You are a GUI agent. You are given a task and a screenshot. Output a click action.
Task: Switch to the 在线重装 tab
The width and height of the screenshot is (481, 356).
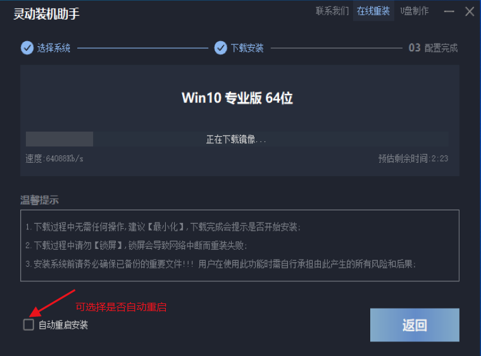tap(373, 11)
